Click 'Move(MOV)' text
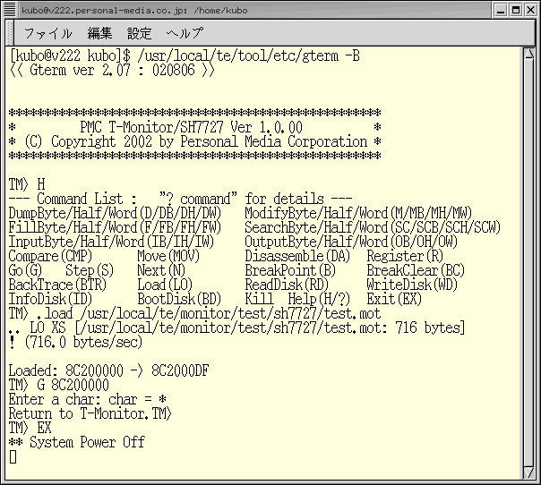The height and width of the screenshot is (485, 541). (168, 256)
